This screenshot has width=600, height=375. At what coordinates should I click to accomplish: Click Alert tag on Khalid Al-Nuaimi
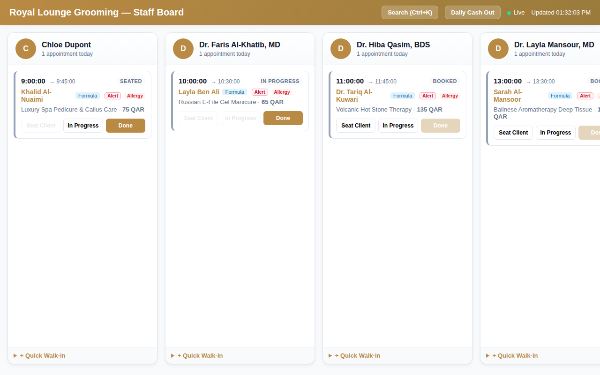point(112,96)
